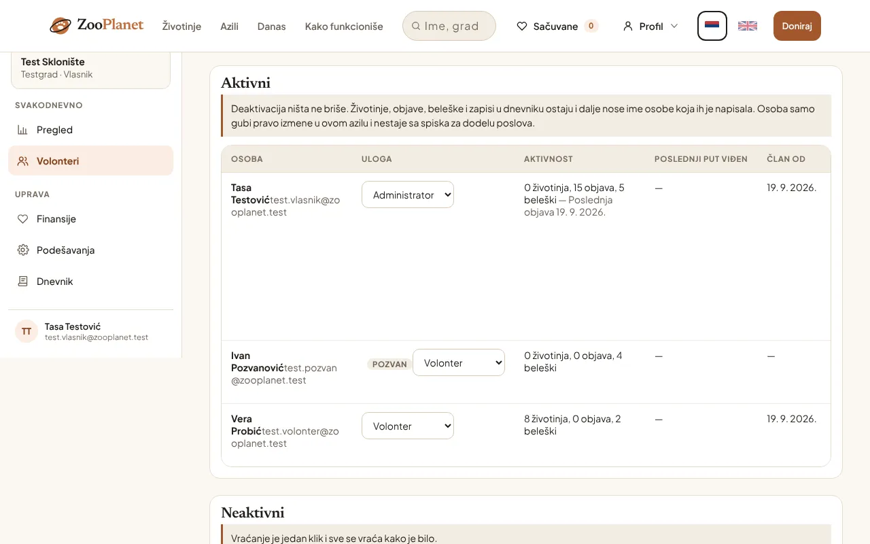Open Ivan Pozvanović's Volonter role dropdown
Viewport: 870px width, 544px height.
coord(459,362)
